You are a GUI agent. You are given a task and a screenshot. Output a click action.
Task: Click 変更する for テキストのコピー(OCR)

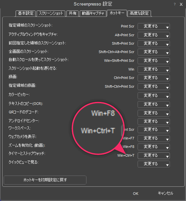point(151,104)
